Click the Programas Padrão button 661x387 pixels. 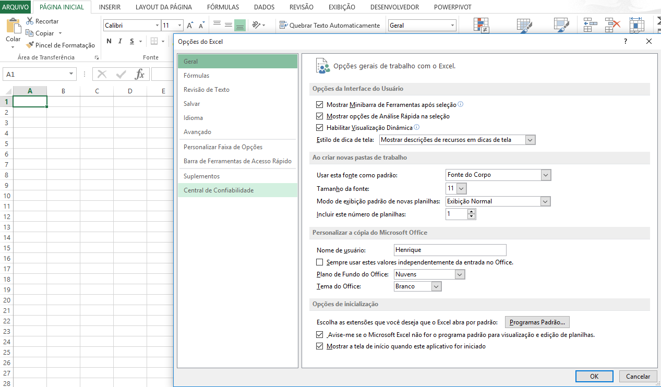[x=537, y=322]
